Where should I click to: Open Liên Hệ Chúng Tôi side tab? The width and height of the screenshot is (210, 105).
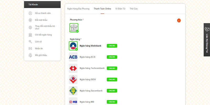coord(207,40)
